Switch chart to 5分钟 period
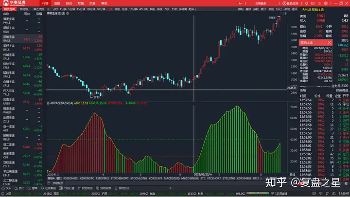Screen dimensions: 350x197 coord(71,9)
